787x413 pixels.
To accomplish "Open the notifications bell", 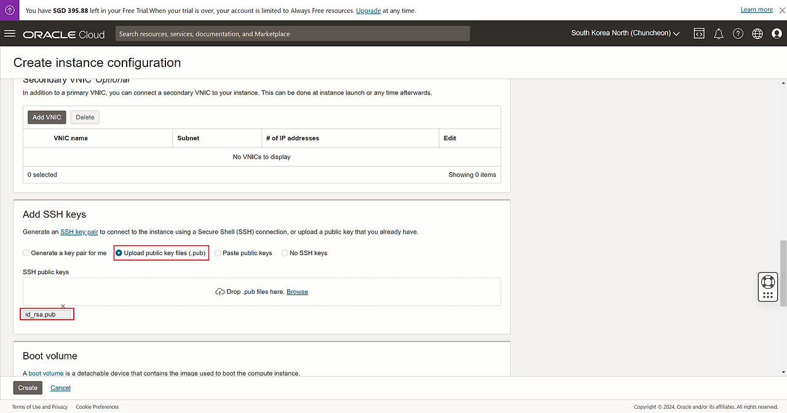I will click(x=718, y=34).
